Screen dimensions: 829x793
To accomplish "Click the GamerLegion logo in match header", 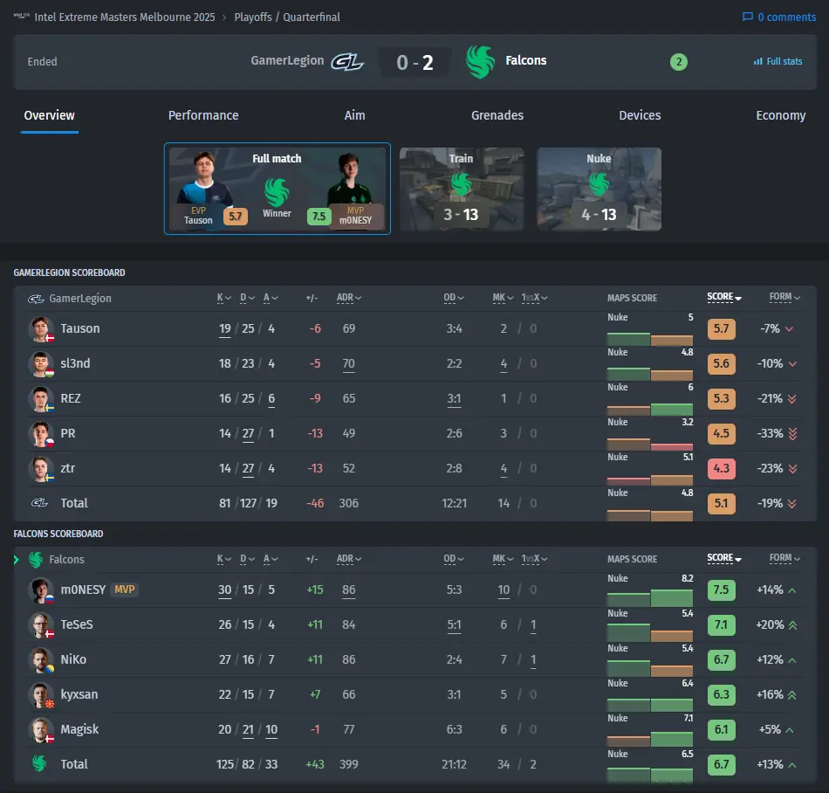I will [347, 62].
